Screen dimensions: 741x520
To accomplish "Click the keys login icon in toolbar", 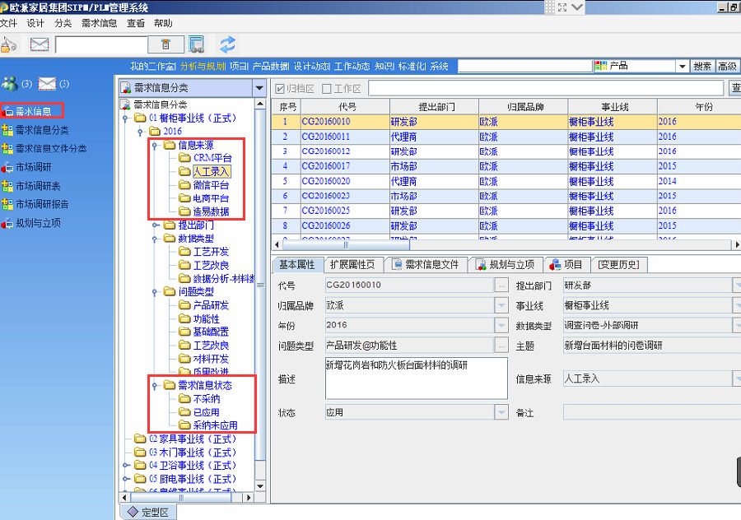I will coord(9,44).
